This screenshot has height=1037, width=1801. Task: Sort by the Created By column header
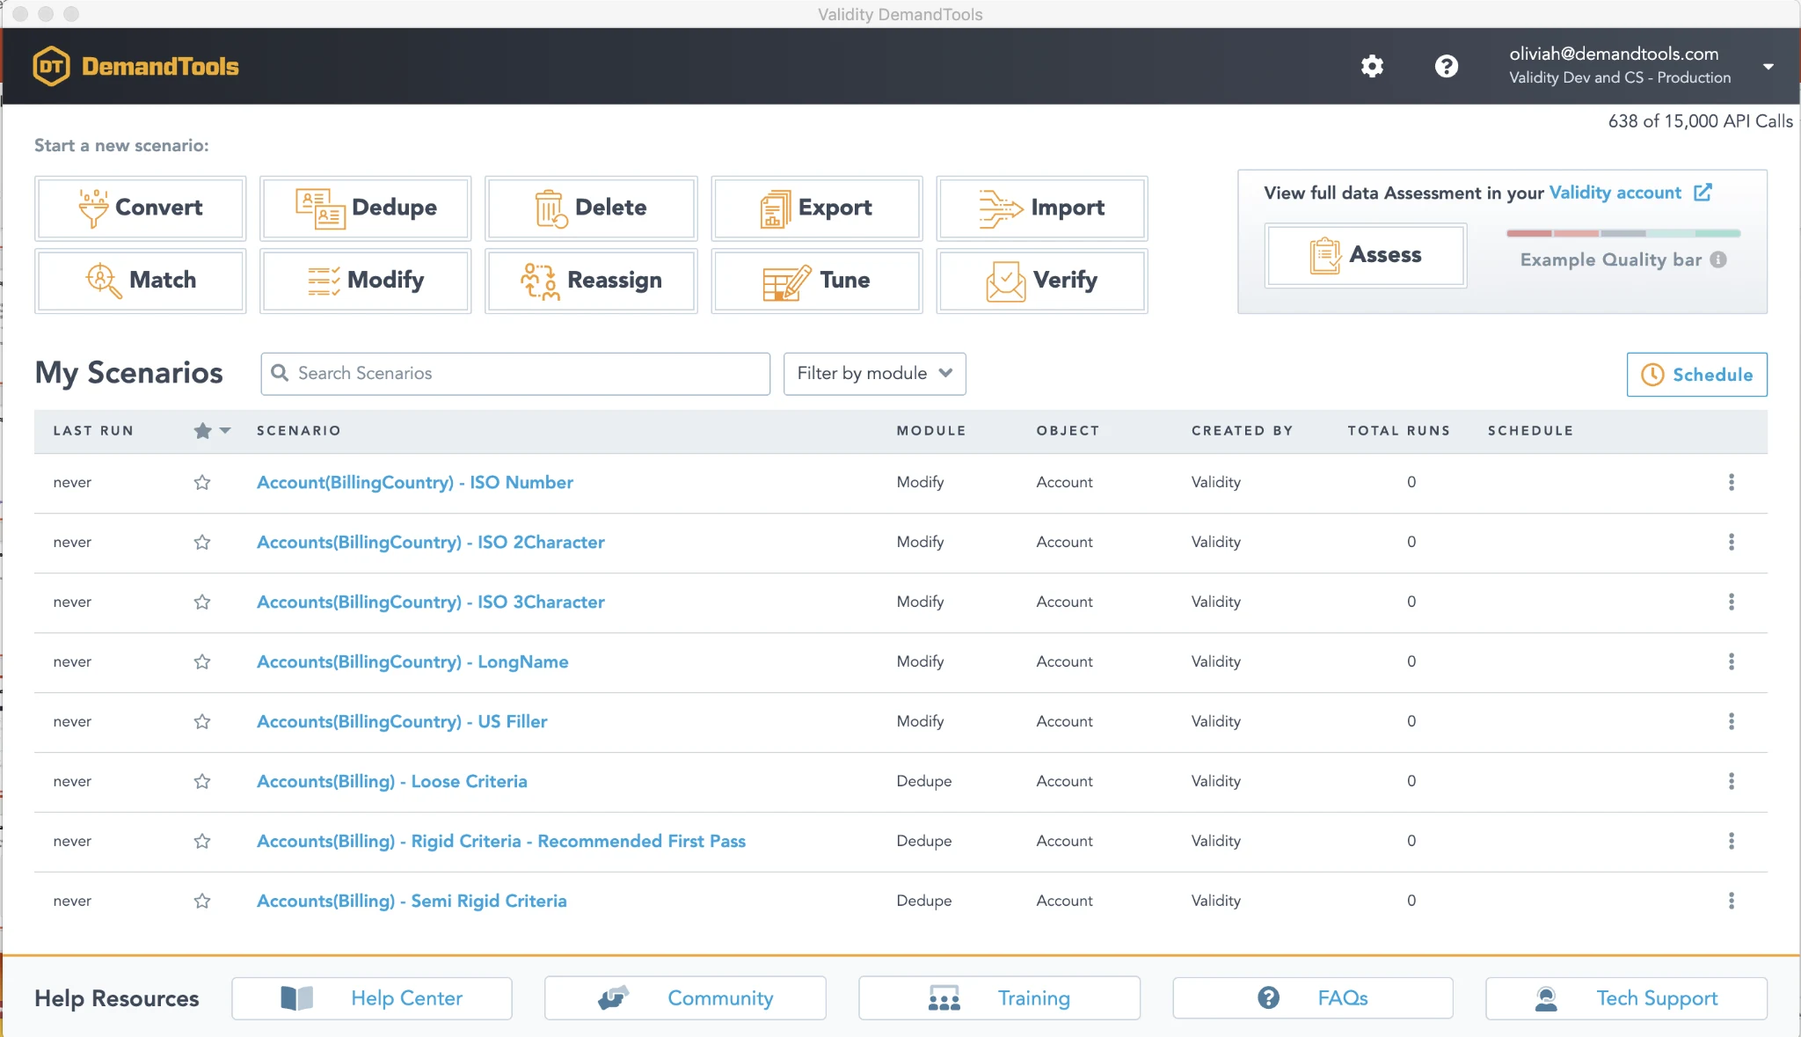click(x=1242, y=431)
